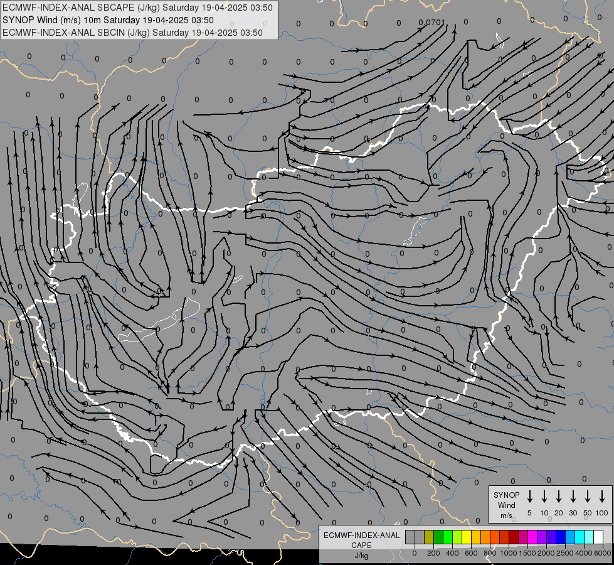Click the wind arrow above 20 m/s
Screen dimensions: 614x565
coord(558,497)
